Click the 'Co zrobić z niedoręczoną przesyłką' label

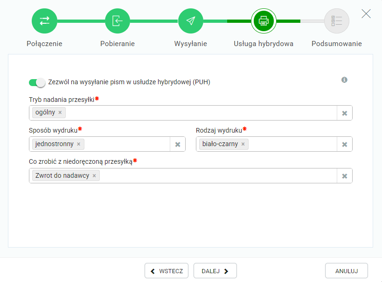point(81,161)
